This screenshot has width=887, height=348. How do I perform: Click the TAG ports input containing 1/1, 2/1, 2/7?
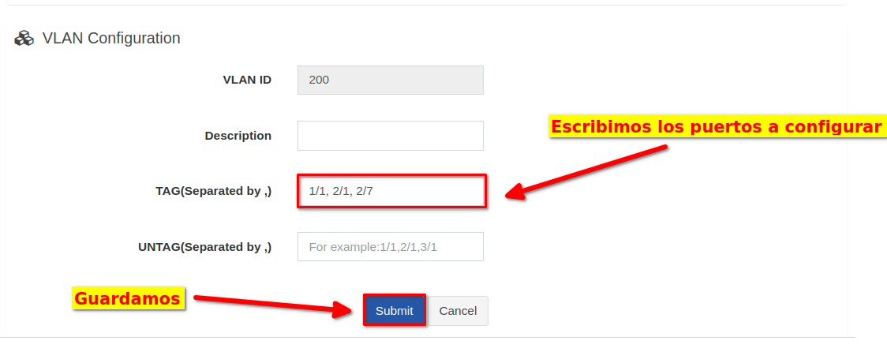tap(391, 191)
